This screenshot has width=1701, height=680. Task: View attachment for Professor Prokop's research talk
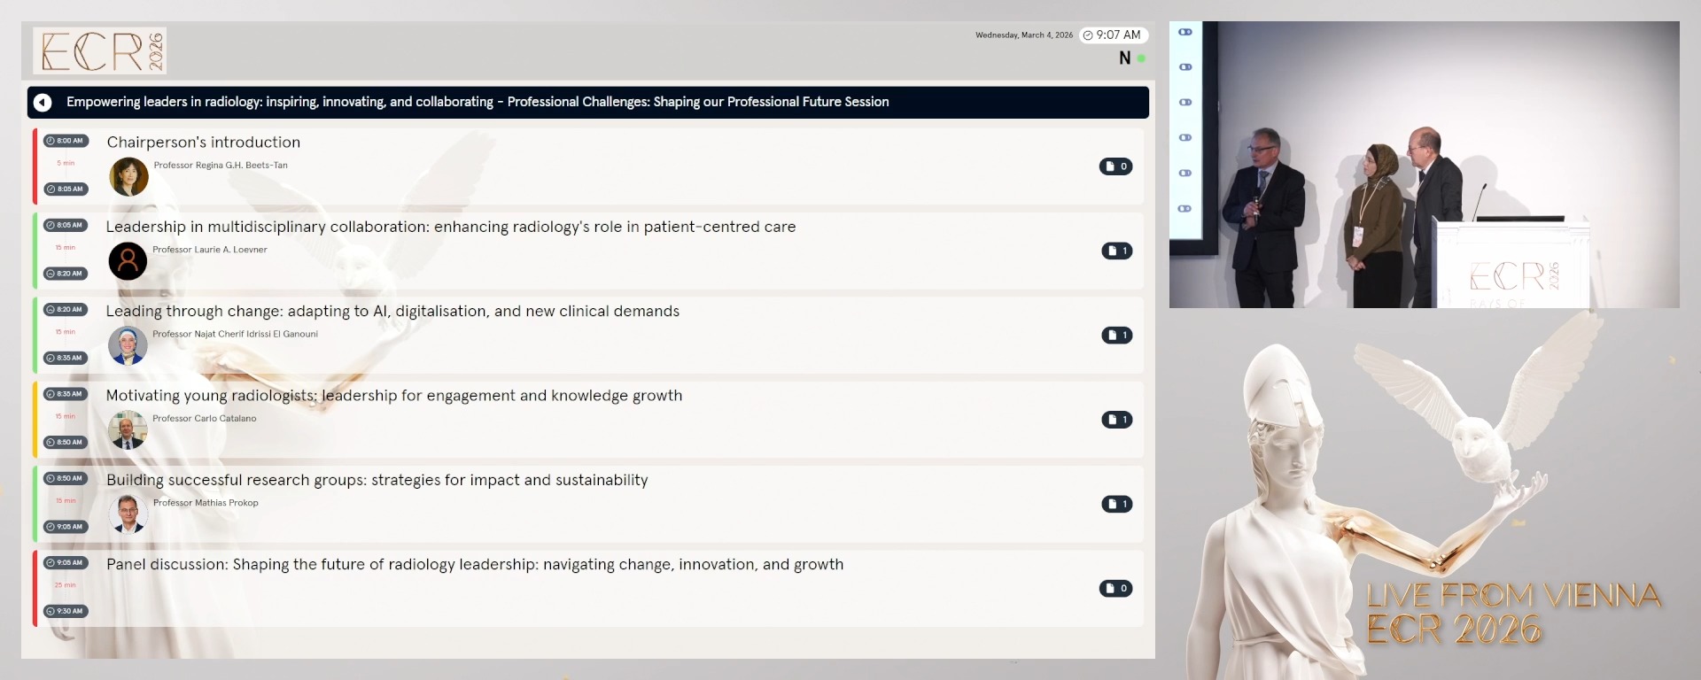click(x=1118, y=504)
